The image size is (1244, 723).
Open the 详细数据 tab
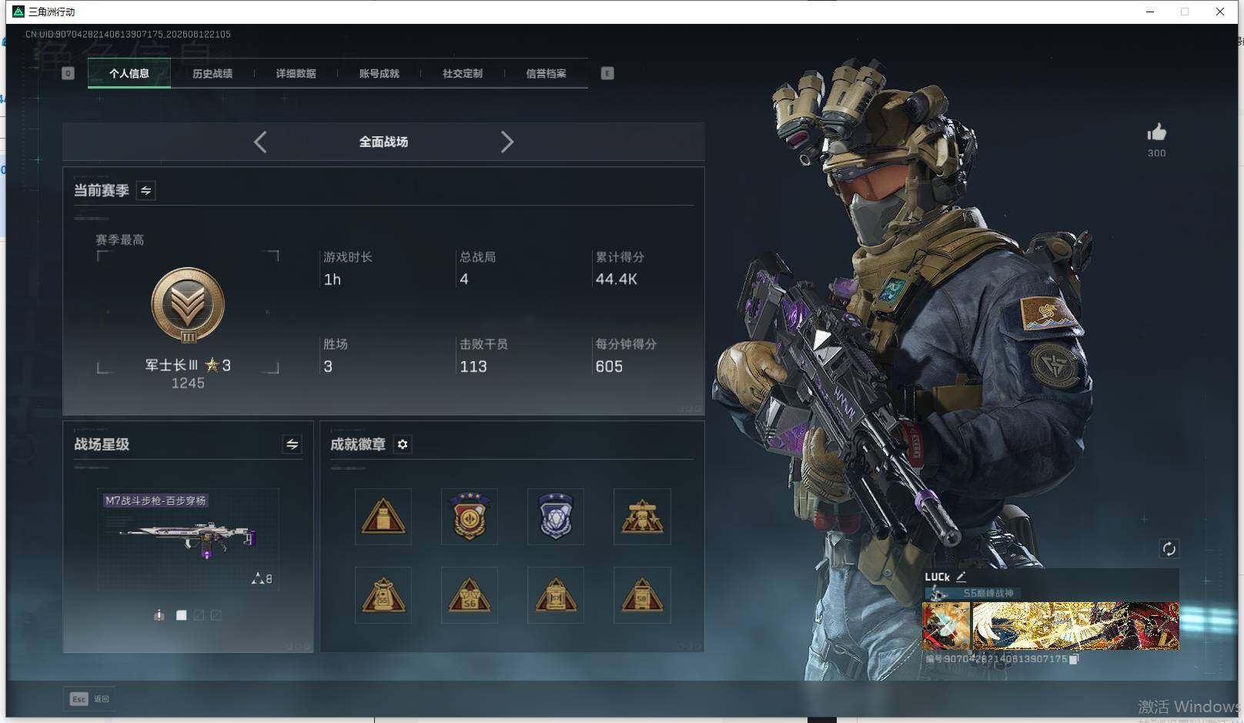296,73
